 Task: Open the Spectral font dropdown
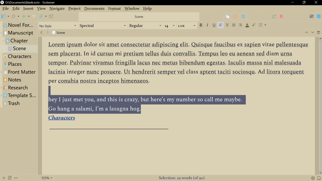coord(102,26)
